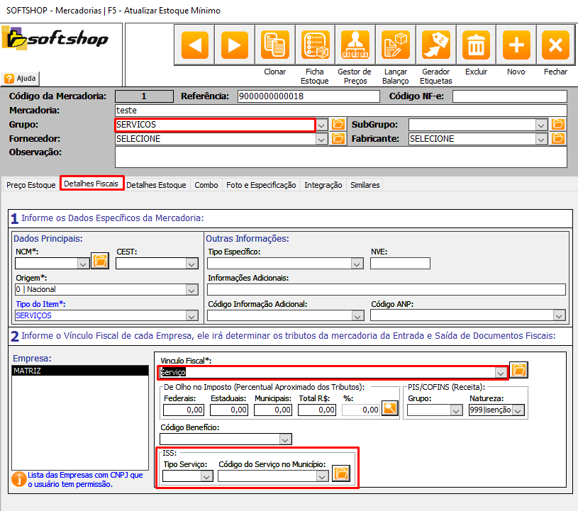Expand the Grupo dropdown

coord(321,125)
